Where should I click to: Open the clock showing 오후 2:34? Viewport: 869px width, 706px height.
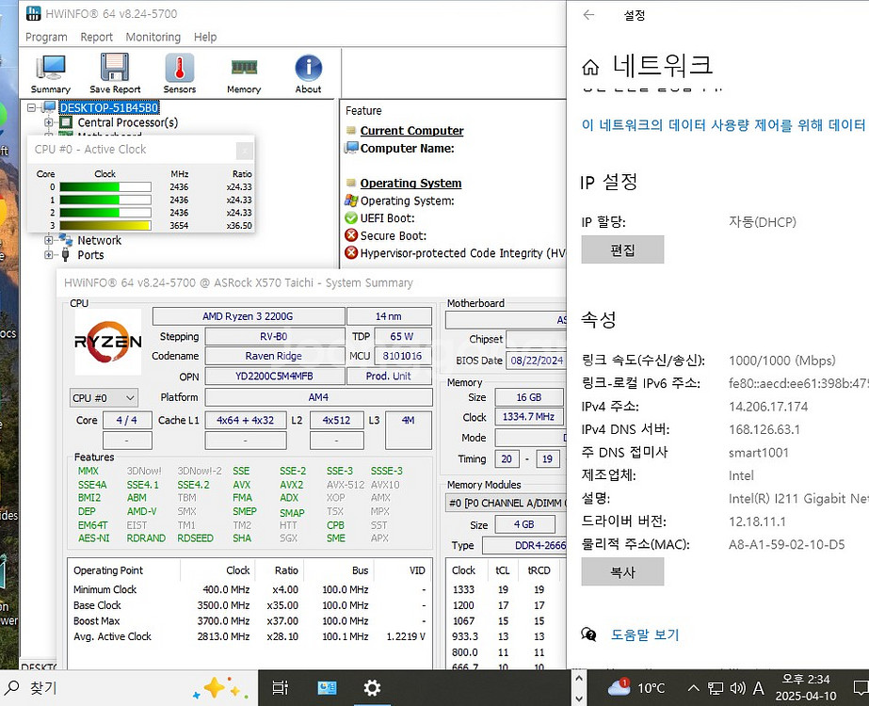(805, 688)
